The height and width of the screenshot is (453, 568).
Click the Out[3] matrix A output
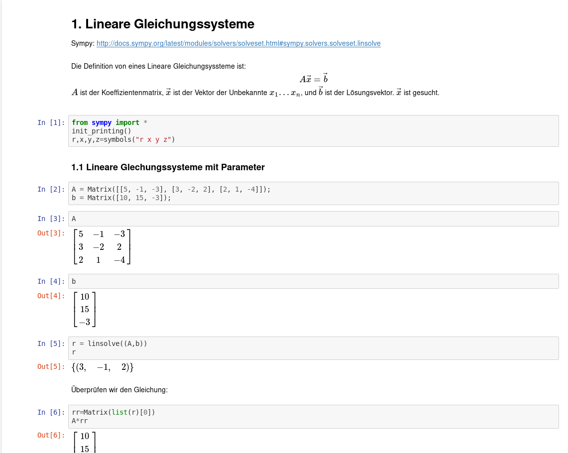[102, 246]
